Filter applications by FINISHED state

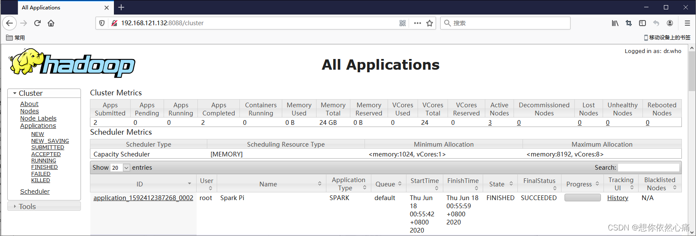click(45, 167)
